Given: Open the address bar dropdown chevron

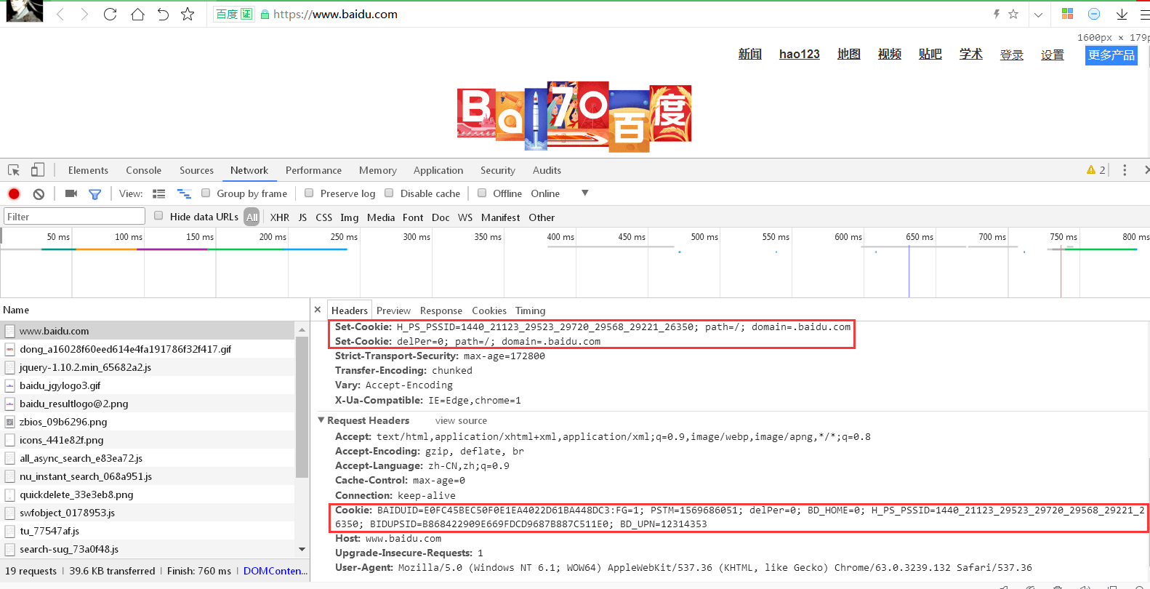Looking at the screenshot, I should (1038, 15).
